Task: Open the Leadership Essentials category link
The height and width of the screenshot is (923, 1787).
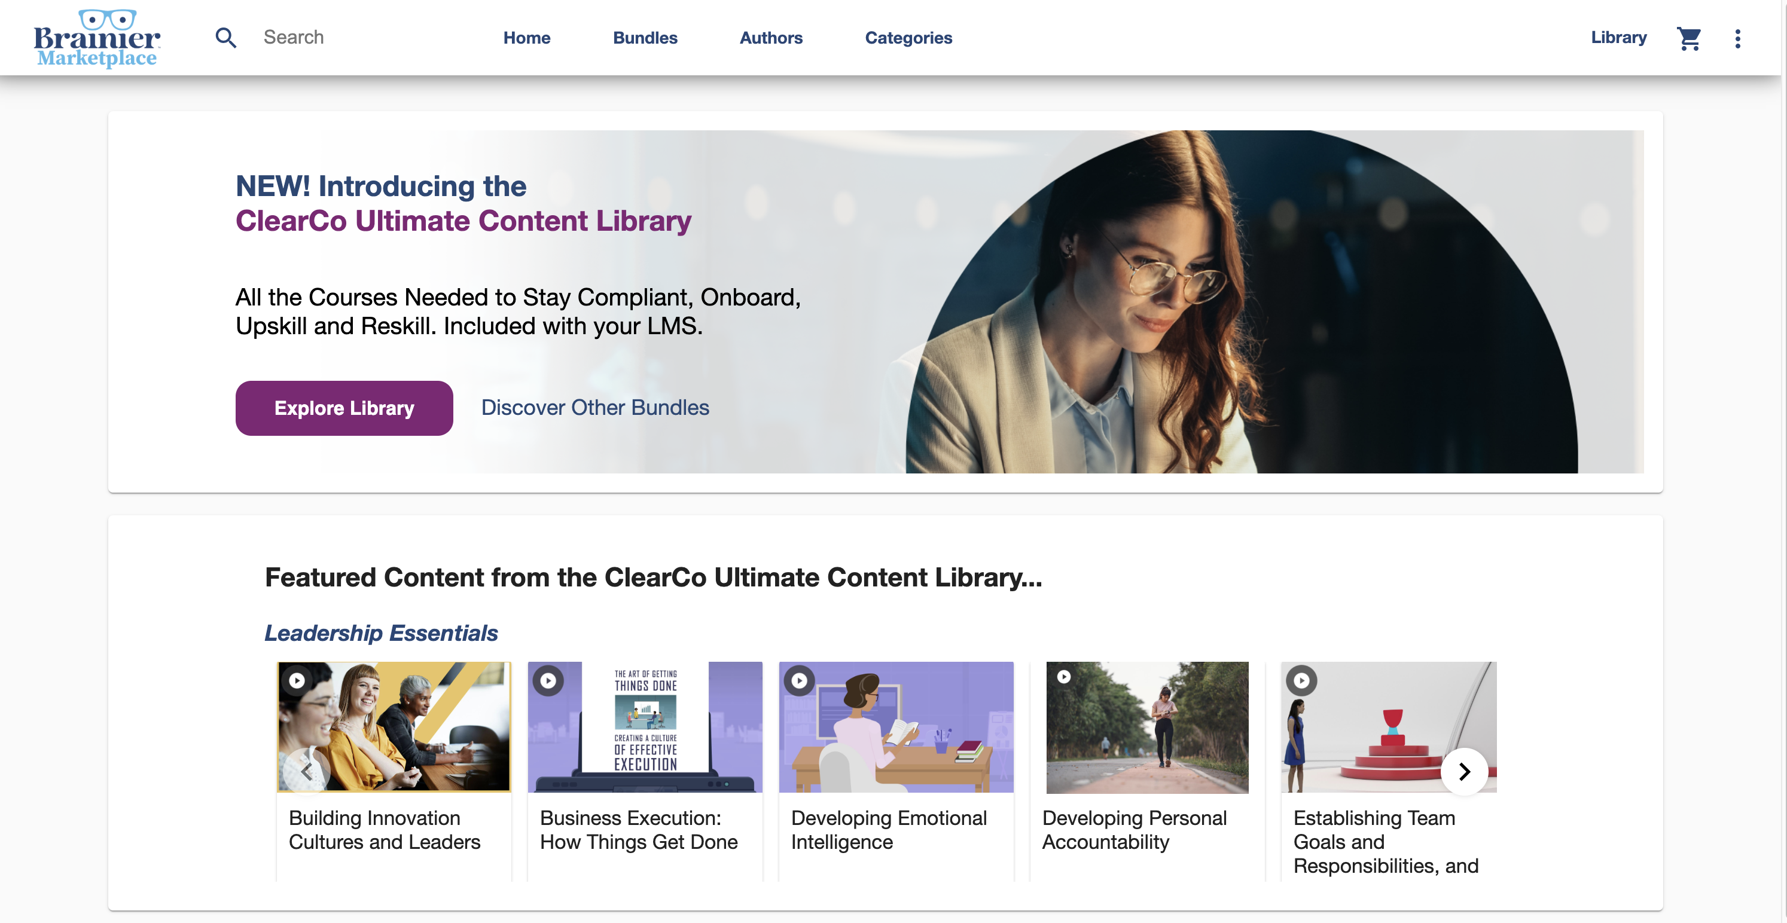Action: point(381,632)
